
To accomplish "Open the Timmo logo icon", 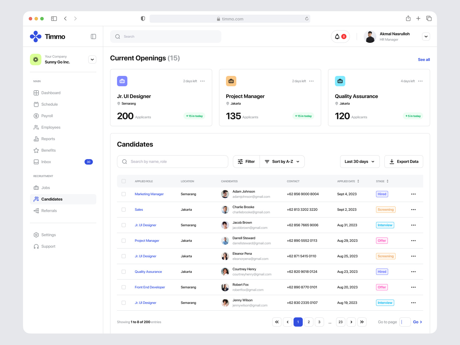I will 35,37.
